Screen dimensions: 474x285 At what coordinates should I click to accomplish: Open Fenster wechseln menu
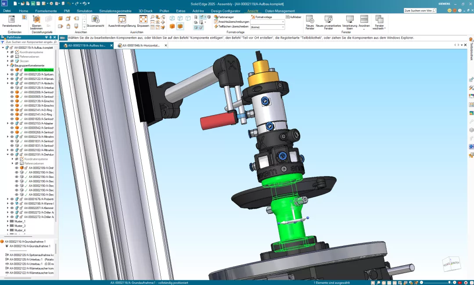click(x=379, y=22)
